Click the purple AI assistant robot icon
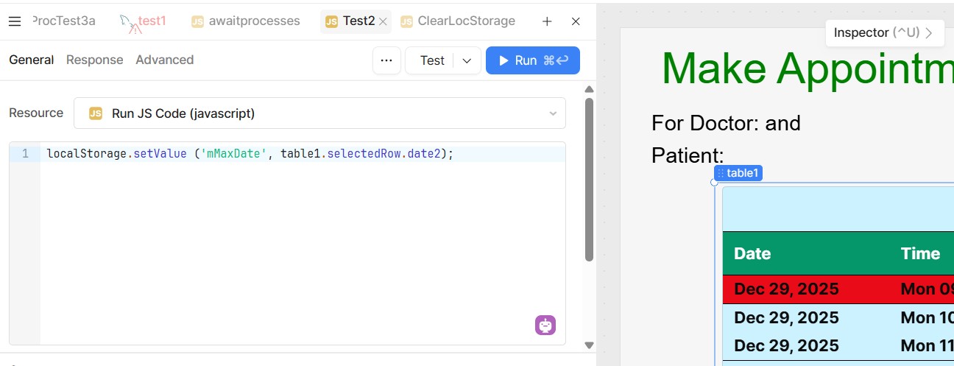This screenshot has width=954, height=366. click(545, 325)
